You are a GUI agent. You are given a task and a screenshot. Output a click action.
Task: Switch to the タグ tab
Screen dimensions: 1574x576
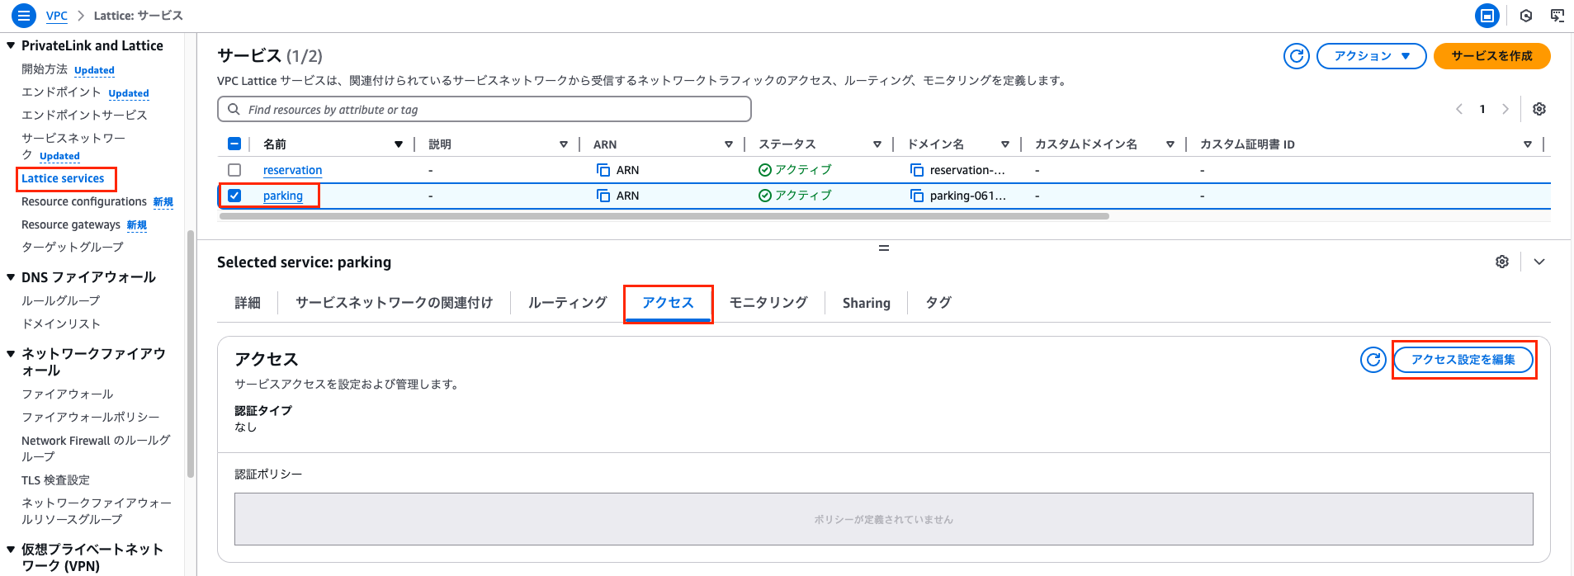tap(938, 303)
